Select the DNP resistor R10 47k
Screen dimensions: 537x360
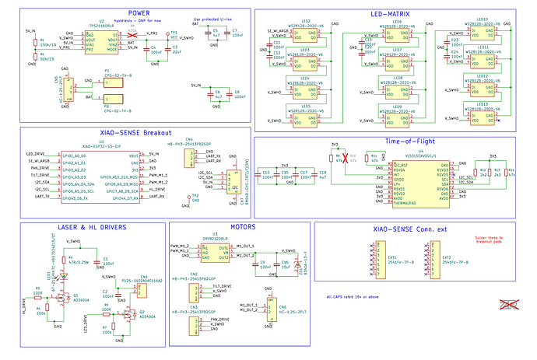click(x=346, y=158)
